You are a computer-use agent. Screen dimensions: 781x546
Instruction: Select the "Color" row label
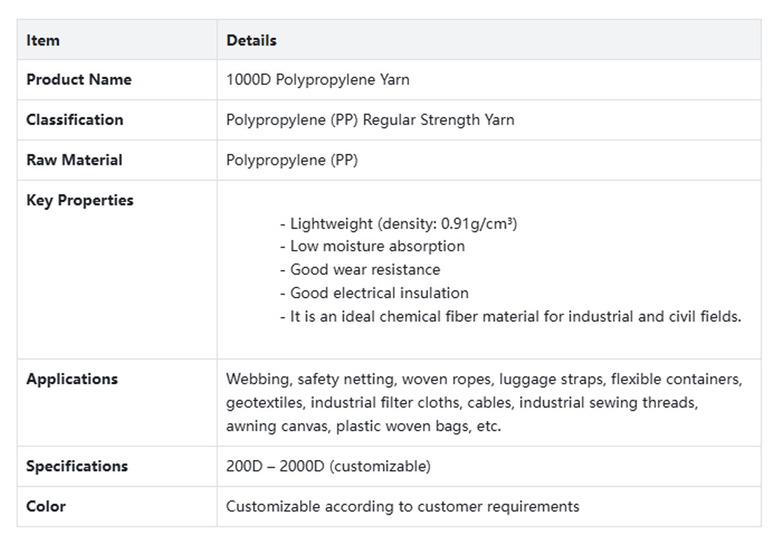click(46, 506)
